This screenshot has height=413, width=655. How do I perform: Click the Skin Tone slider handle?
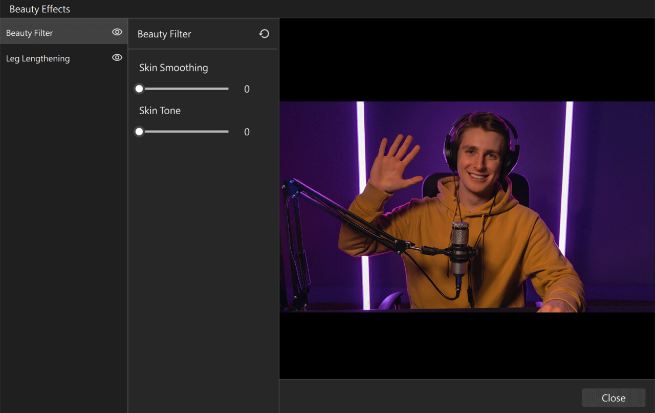(x=139, y=132)
